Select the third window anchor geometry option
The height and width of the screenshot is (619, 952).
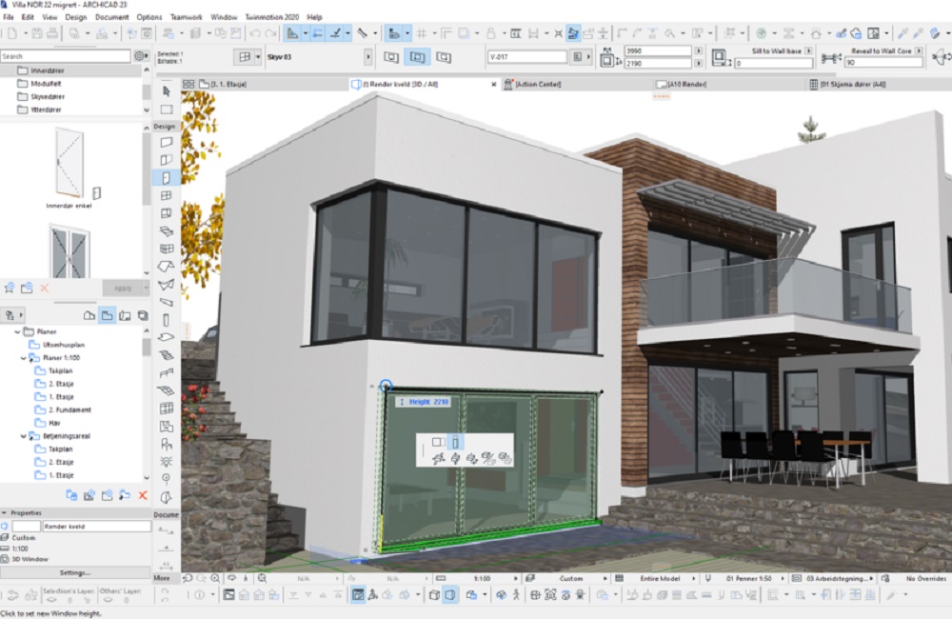pos(444,57)
